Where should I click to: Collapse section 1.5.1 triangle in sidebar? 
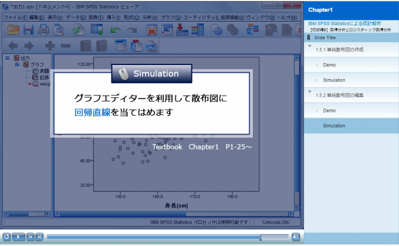[x=310, y=46]
